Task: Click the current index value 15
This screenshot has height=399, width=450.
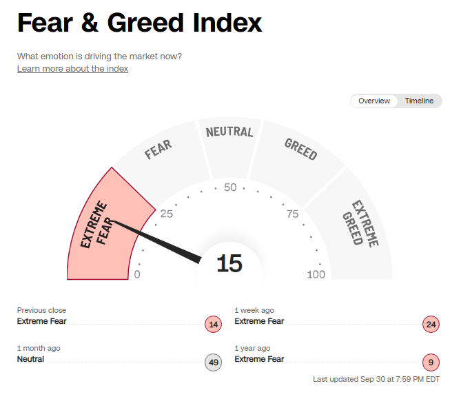Action: [229, 264]
